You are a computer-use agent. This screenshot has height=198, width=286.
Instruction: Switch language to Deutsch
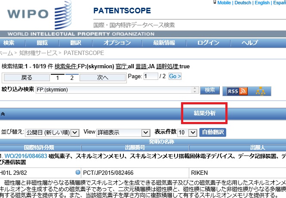243,3
